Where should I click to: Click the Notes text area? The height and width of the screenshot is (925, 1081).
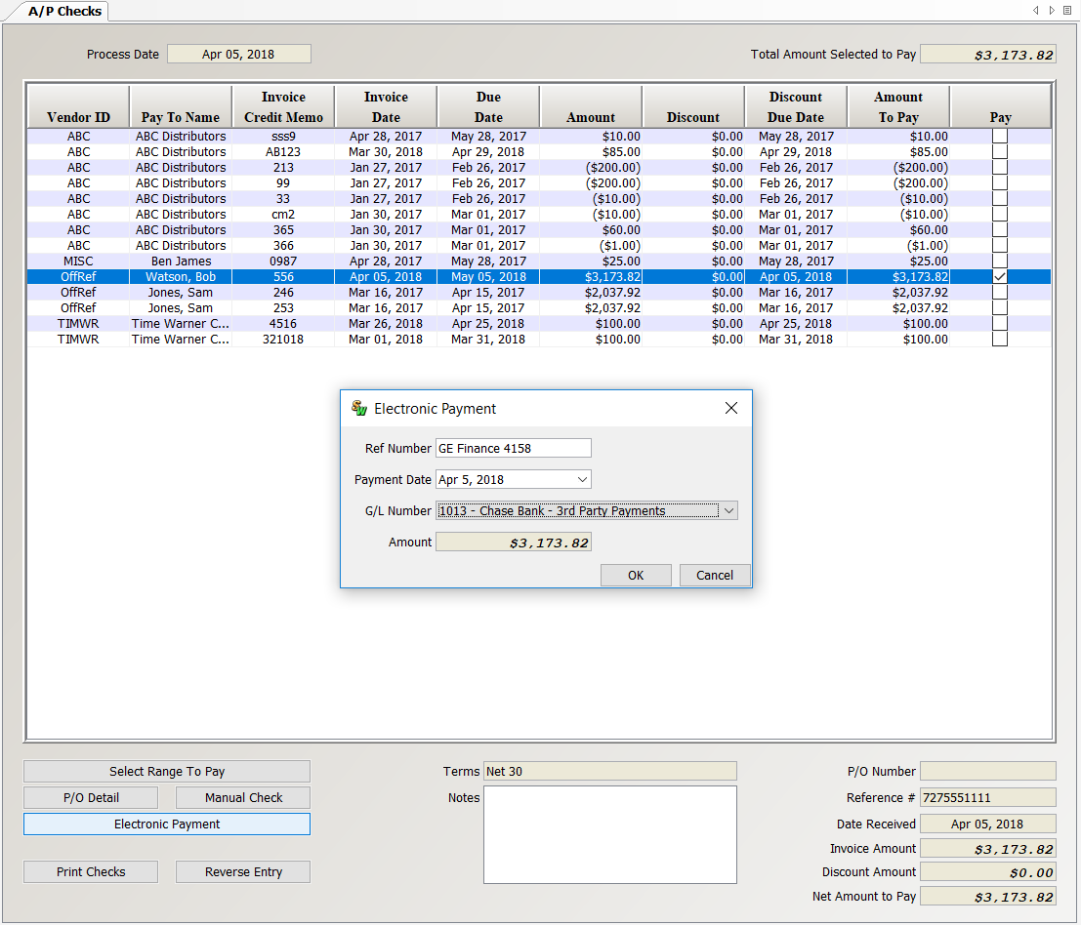610,835
